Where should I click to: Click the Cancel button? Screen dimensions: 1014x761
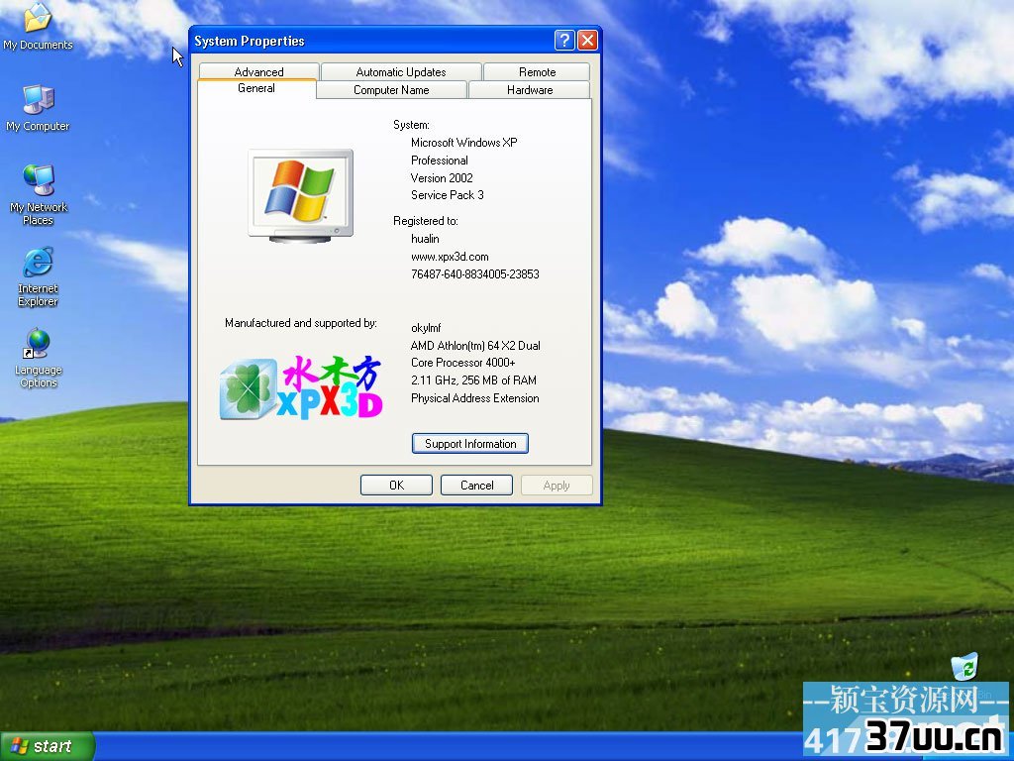(x=476, y=486)
